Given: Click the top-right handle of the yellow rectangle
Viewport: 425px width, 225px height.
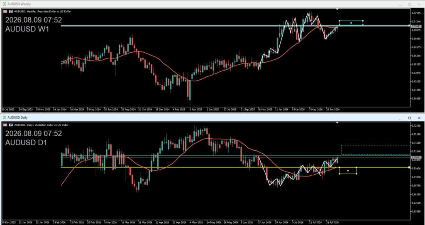Looking at the screenshot, I should pyautogui.click(x=357, y=167).
